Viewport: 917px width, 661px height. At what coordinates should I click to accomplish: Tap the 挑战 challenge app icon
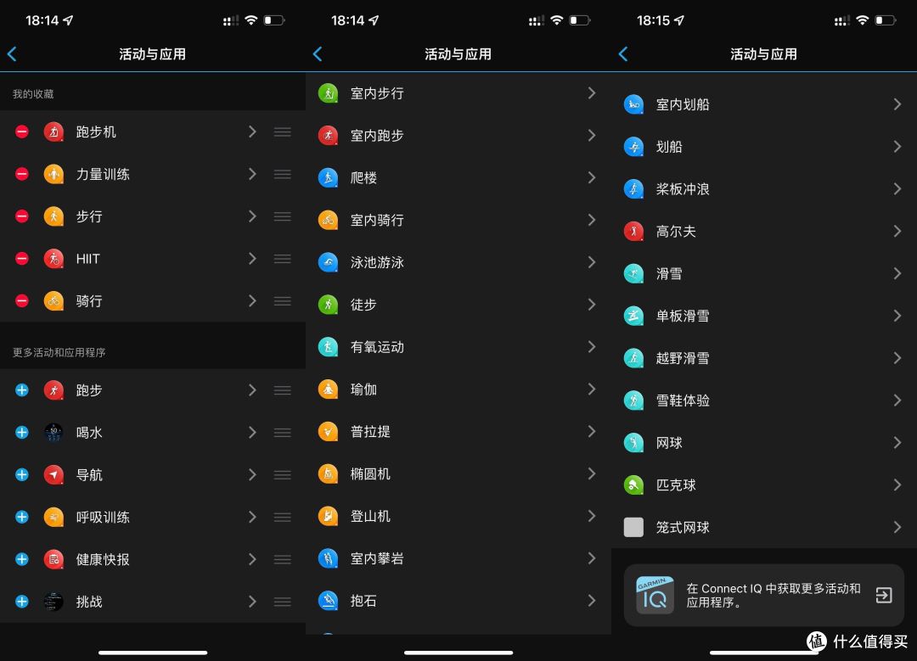click(53, 602)
